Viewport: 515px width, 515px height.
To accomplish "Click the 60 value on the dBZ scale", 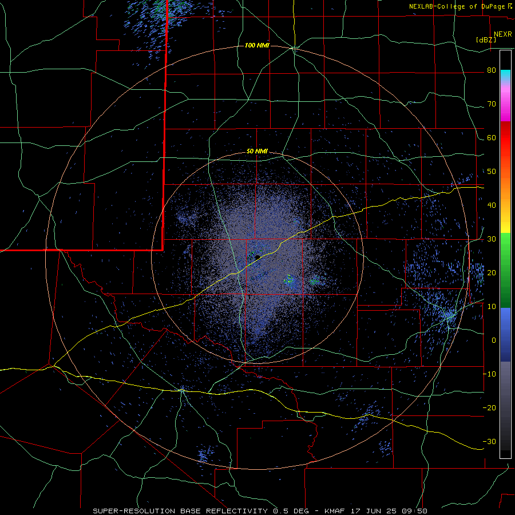I will 492,137.
